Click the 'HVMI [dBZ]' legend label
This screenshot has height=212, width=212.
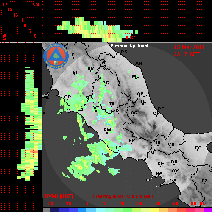(x=59, y=196)
